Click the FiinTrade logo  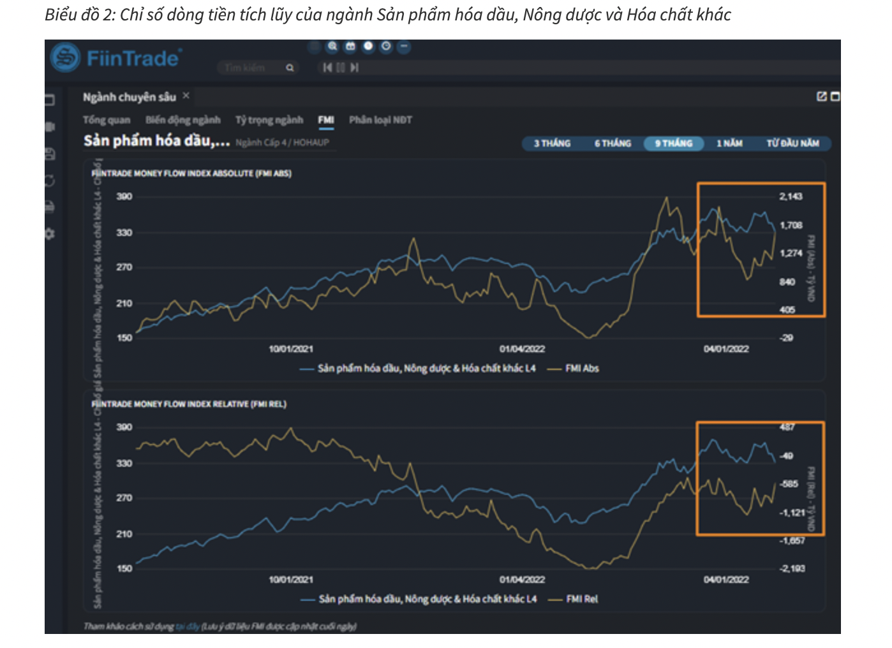point(116,59)
